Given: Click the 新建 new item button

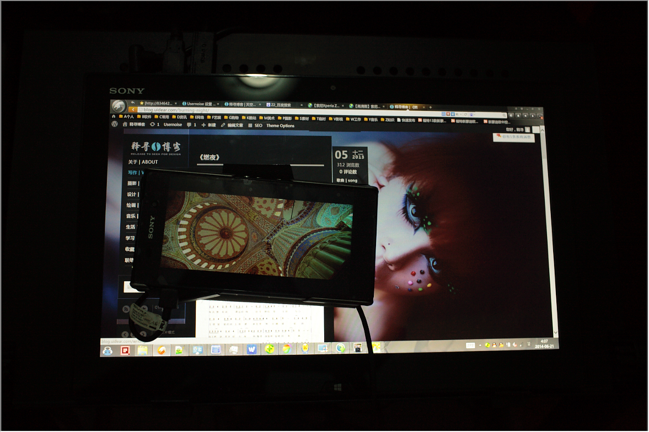Looking at the screenshot, I should point(208,125).
